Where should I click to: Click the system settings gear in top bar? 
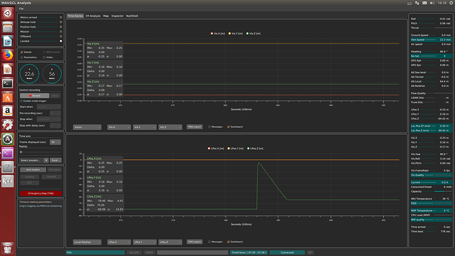[451, 3]
